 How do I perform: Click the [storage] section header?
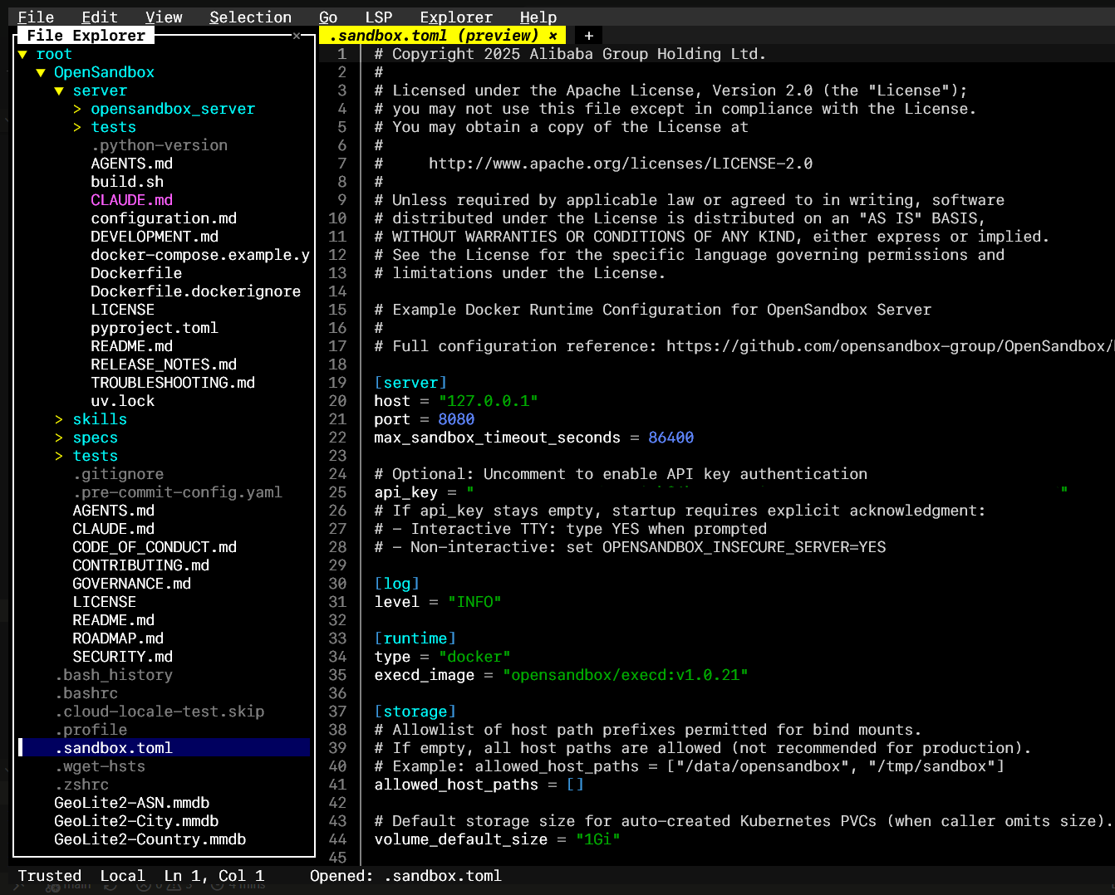pos(415,712)
